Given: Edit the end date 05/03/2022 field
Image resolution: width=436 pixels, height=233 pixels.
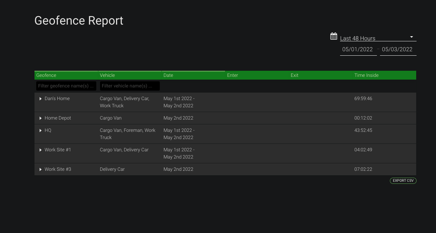Looking at the screenshot, I should [398, 50].
